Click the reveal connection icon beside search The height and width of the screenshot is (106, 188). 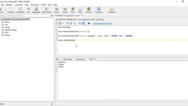click(52, 16)
